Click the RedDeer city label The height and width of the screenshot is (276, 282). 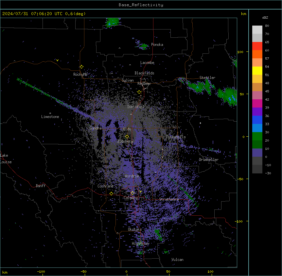[x=144, y=84]
